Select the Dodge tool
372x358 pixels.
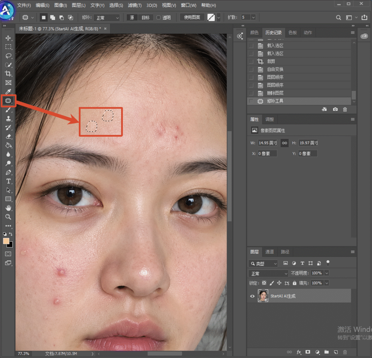point(8,163)
